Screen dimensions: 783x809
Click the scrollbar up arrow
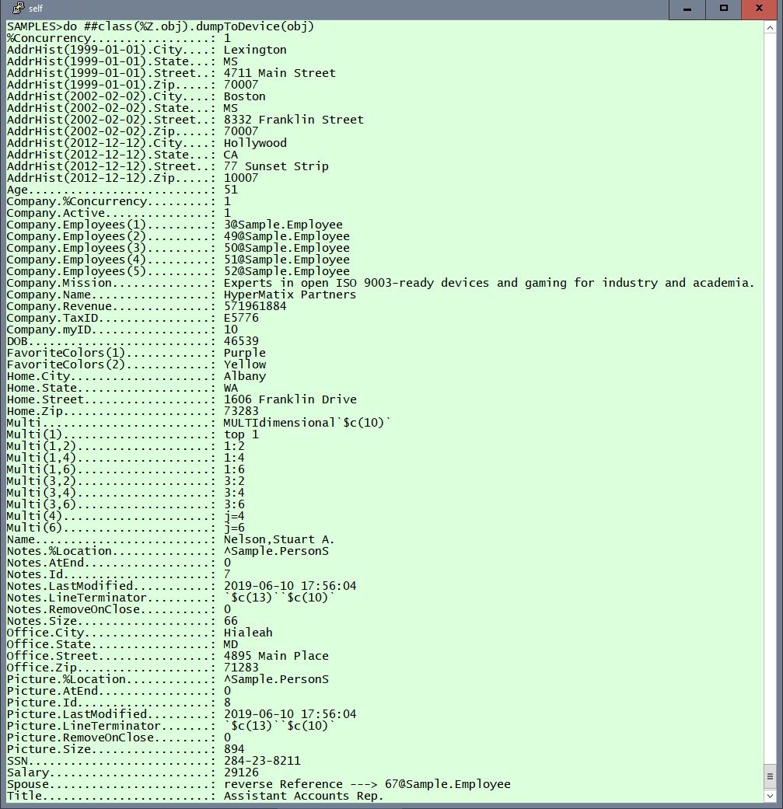pyautogui.click(x=770, y=28)
